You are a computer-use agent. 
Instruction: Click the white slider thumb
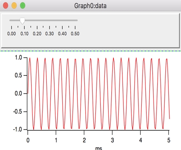(23, 21)
